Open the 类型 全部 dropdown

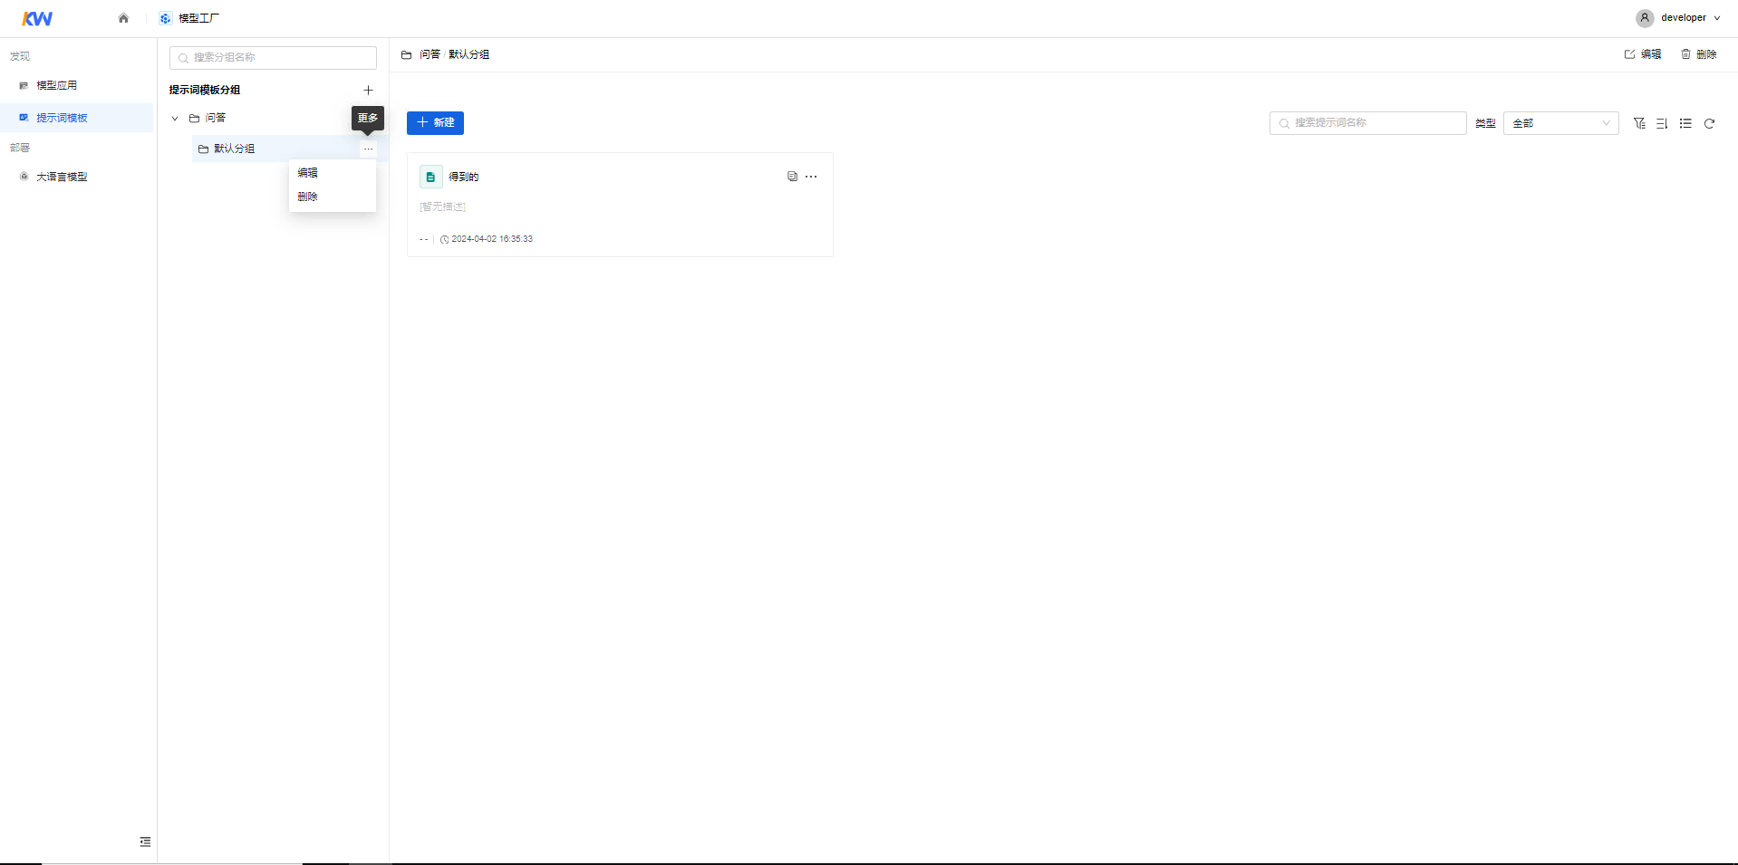(1560, 123)
